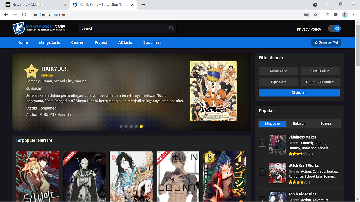Open the Home menu item
The width and height of the screenshot is (360, 202).
[x=22, y=42]
